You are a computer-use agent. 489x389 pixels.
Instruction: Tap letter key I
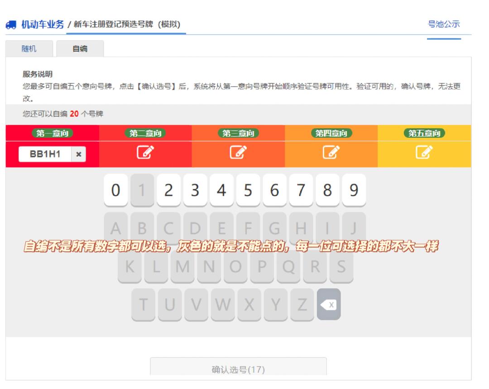click(x=327, y=228)
